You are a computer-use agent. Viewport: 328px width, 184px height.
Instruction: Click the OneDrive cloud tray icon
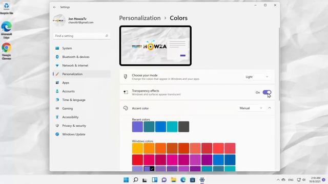283,179
